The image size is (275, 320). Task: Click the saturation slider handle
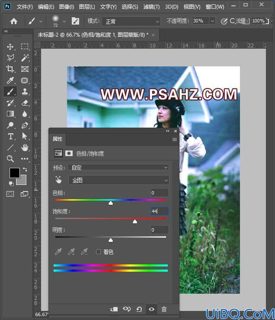point(135,221)
